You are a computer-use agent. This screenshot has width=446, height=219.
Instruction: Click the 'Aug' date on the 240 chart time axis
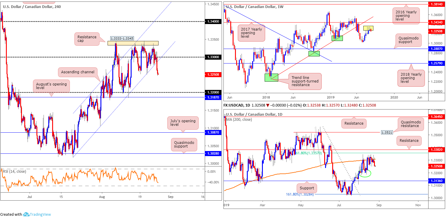click(102, 196)
